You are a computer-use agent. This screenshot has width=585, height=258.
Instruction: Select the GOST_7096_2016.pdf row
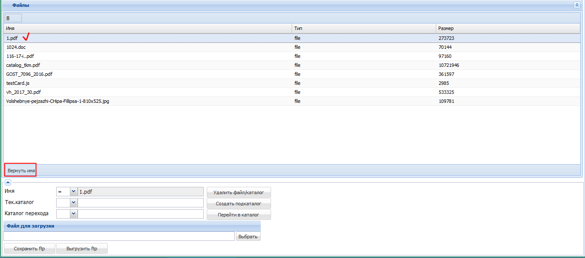pos(292,74)
